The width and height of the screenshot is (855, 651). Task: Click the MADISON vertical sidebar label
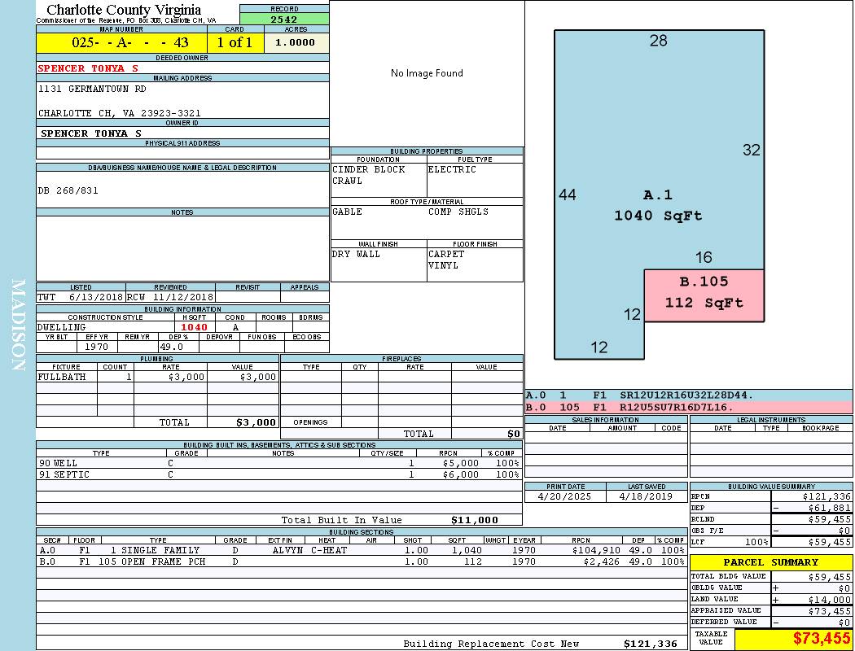(x=18, y=325)
